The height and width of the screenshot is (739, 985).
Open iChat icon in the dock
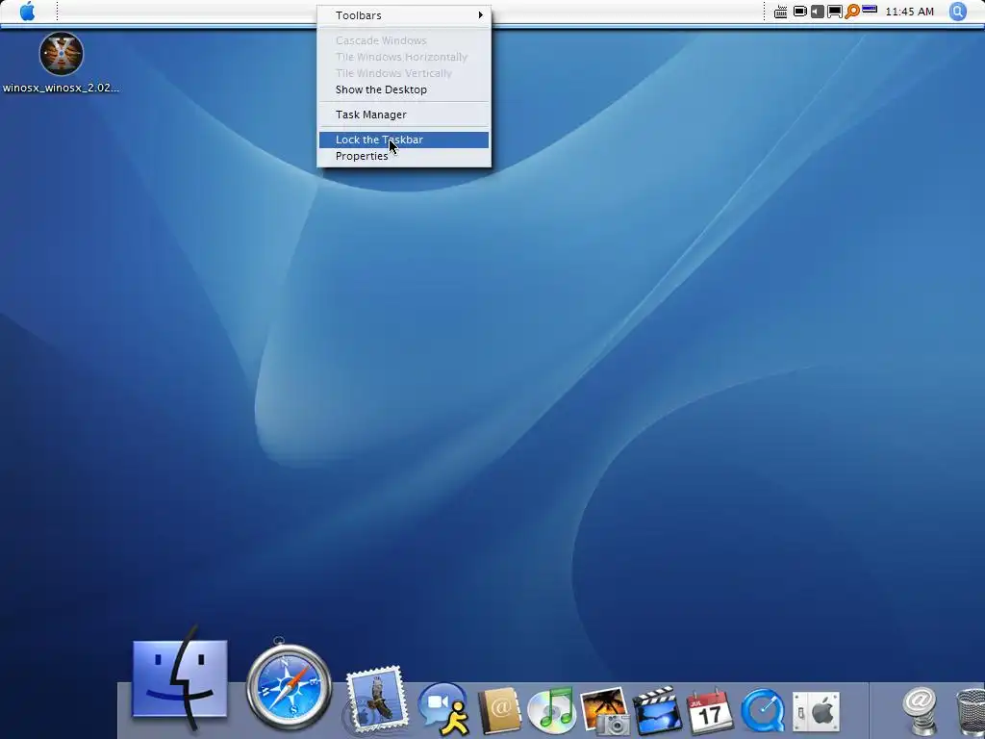444,708
